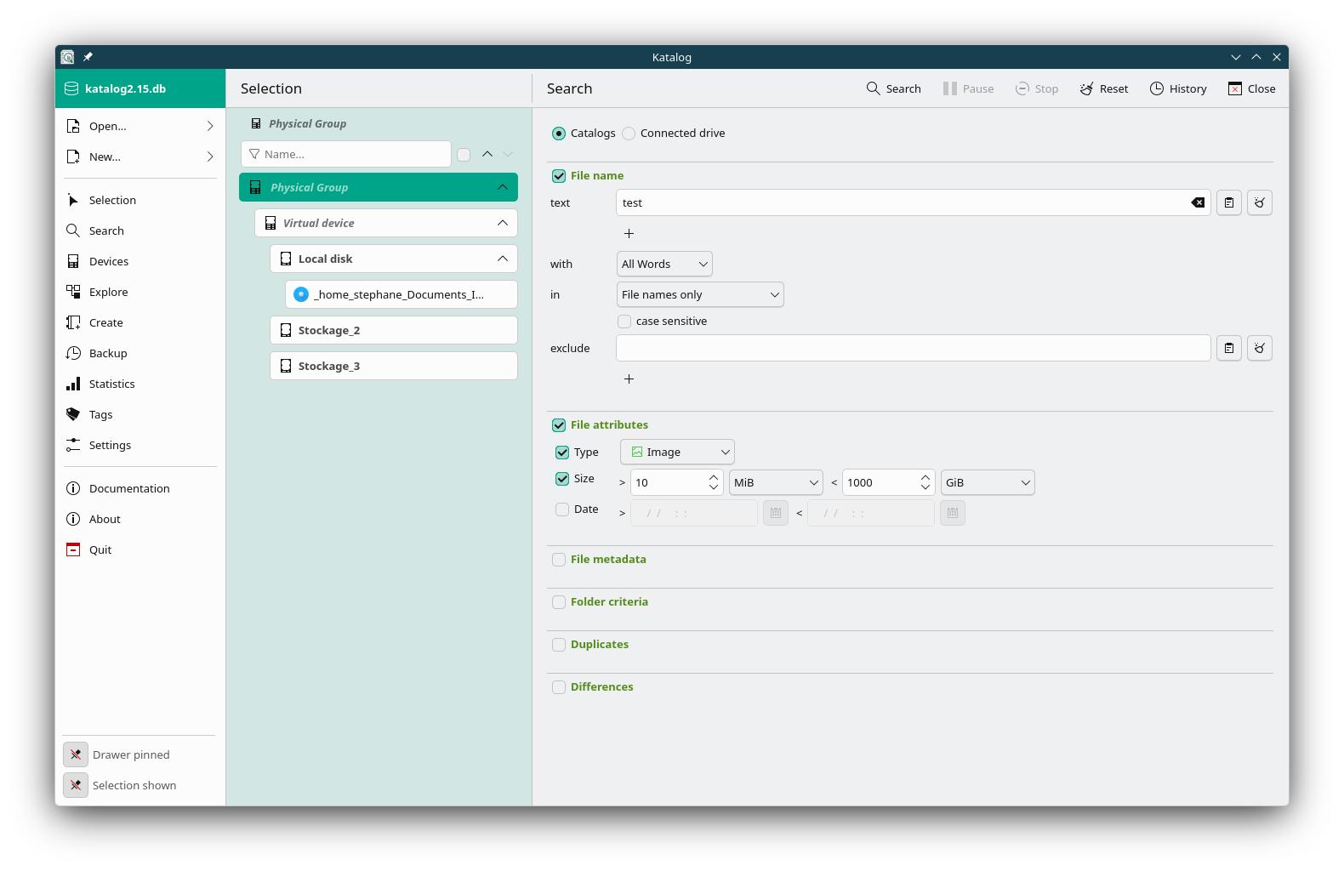Start the search with the Search toolbar button

(x=893, y=88)
